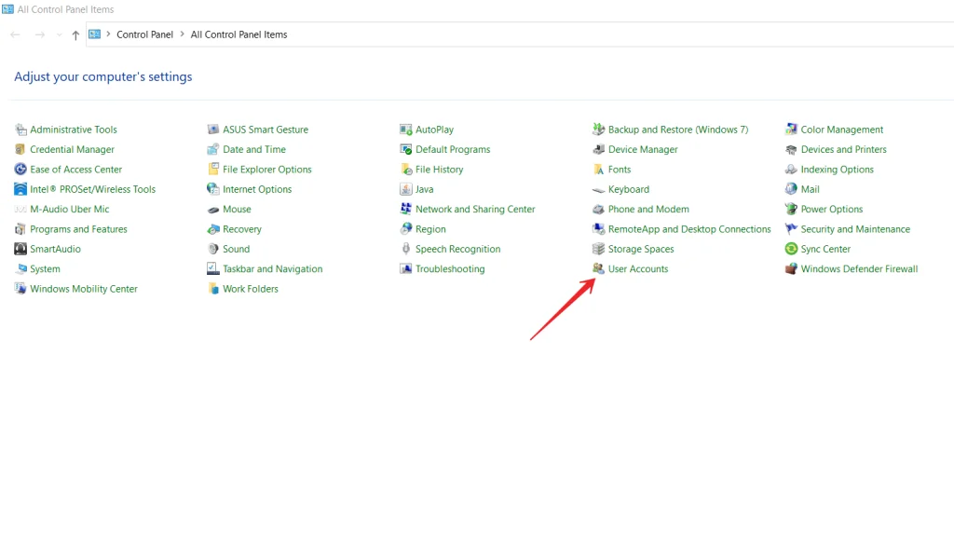The width and height of the screenshot is (954, 560).
Task: Open the M-Audio Uber Mic link
Action: click(70, 210)
